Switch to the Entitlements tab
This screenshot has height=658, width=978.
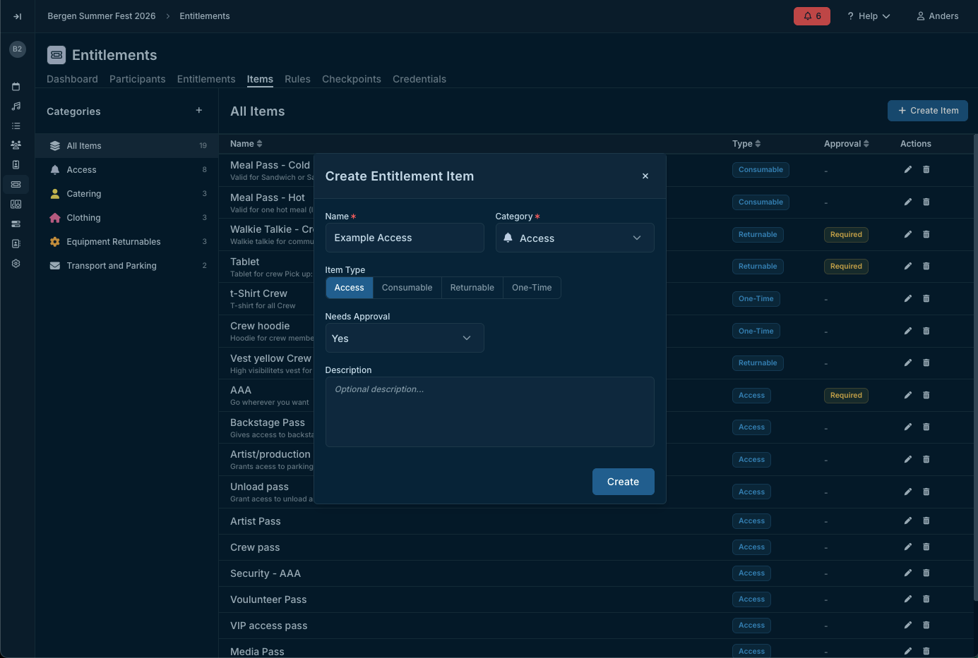pos(206,79)
